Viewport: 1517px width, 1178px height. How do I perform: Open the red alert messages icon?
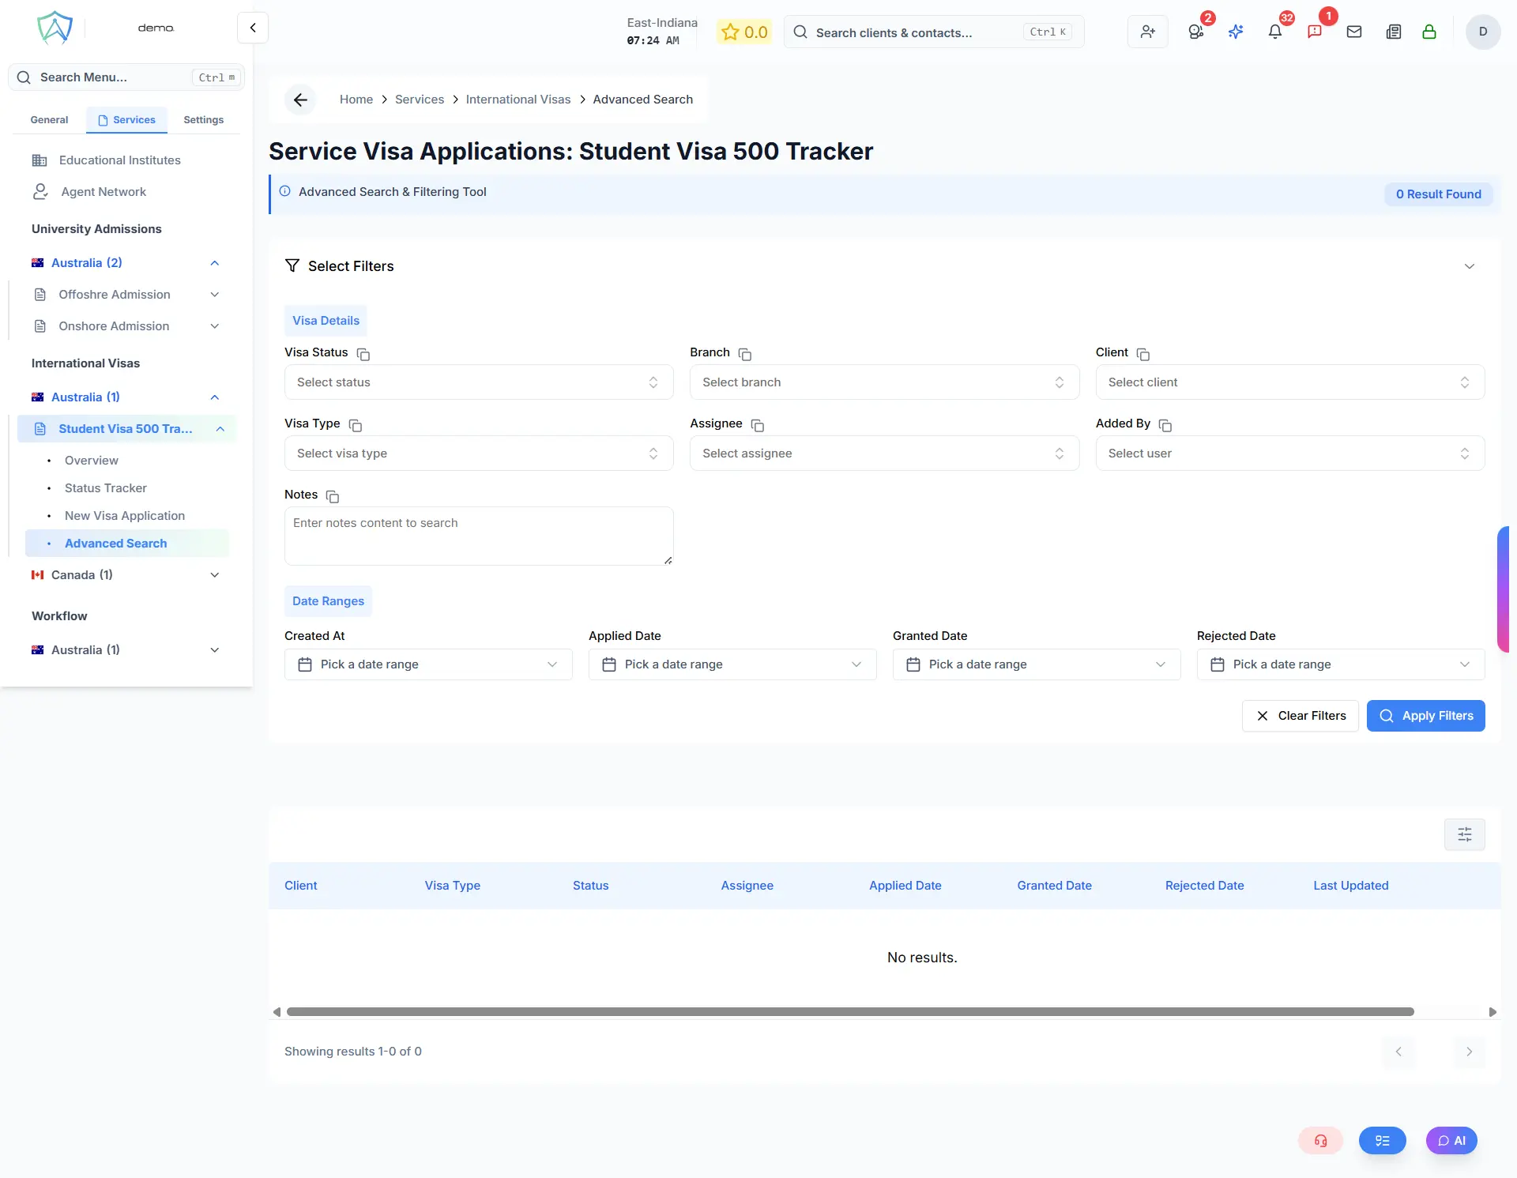point(1316,32)
